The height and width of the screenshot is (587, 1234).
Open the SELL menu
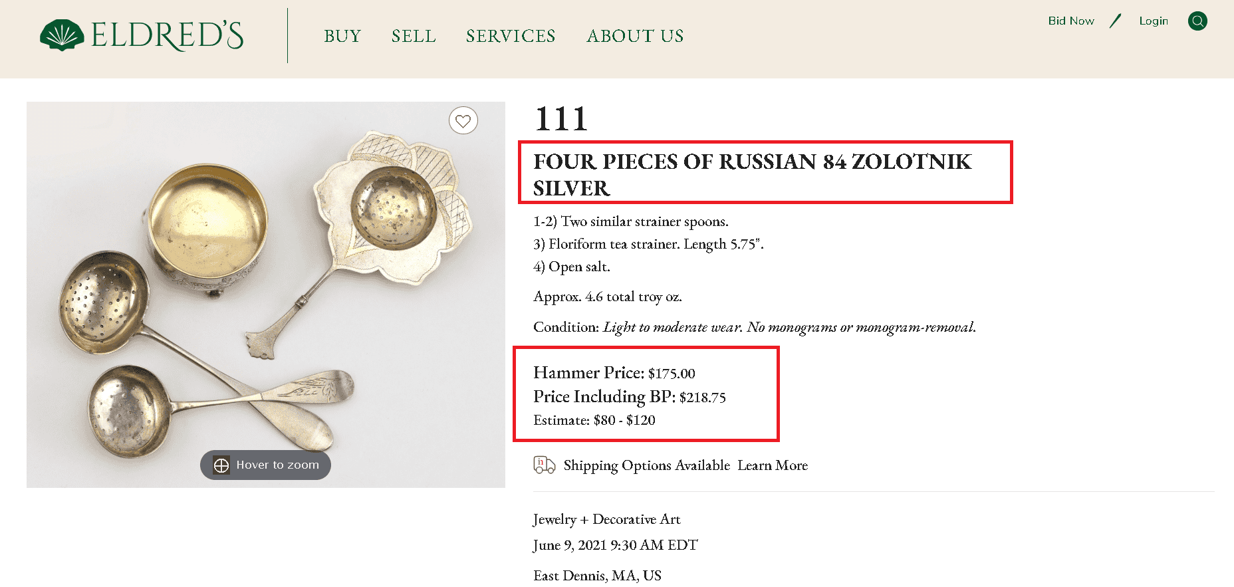(x=413, y=36)
